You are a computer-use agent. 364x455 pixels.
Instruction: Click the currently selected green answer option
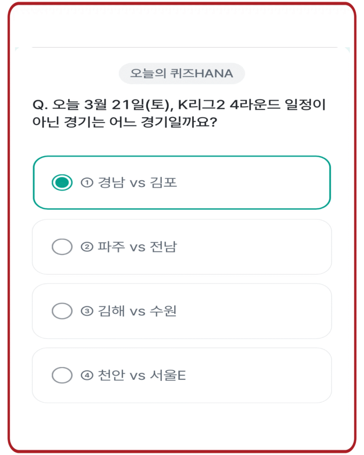coord(182,182)
